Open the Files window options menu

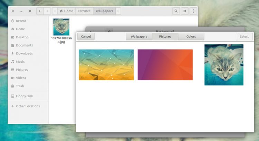[193, 11]
